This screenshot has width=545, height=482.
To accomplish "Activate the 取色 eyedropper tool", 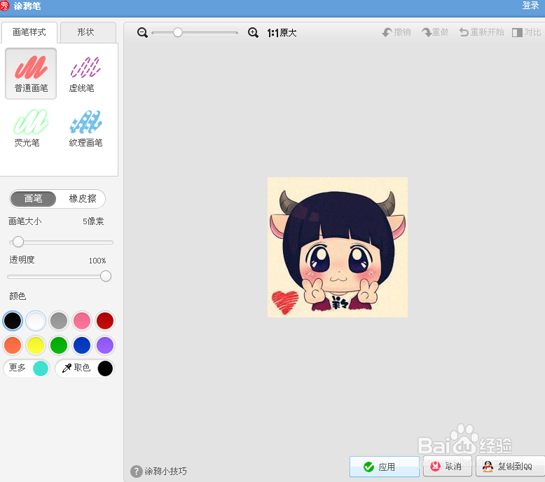I will tap(85, 368).
